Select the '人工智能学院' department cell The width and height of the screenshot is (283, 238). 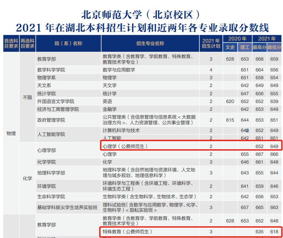(68, 134)
